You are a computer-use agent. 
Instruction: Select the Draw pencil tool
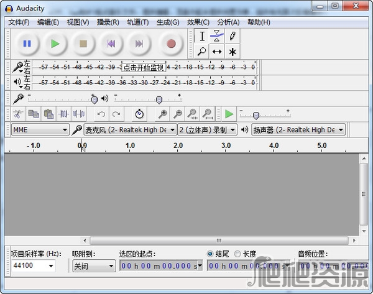coord(233,37)
